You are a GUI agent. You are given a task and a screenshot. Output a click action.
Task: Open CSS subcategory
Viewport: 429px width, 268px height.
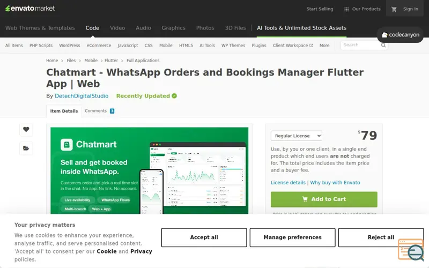[149, 46]
